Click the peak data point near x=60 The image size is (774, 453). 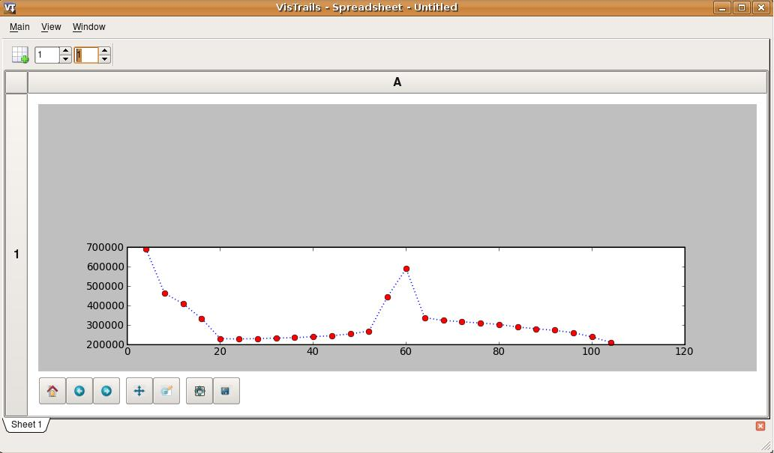point(406,269)
